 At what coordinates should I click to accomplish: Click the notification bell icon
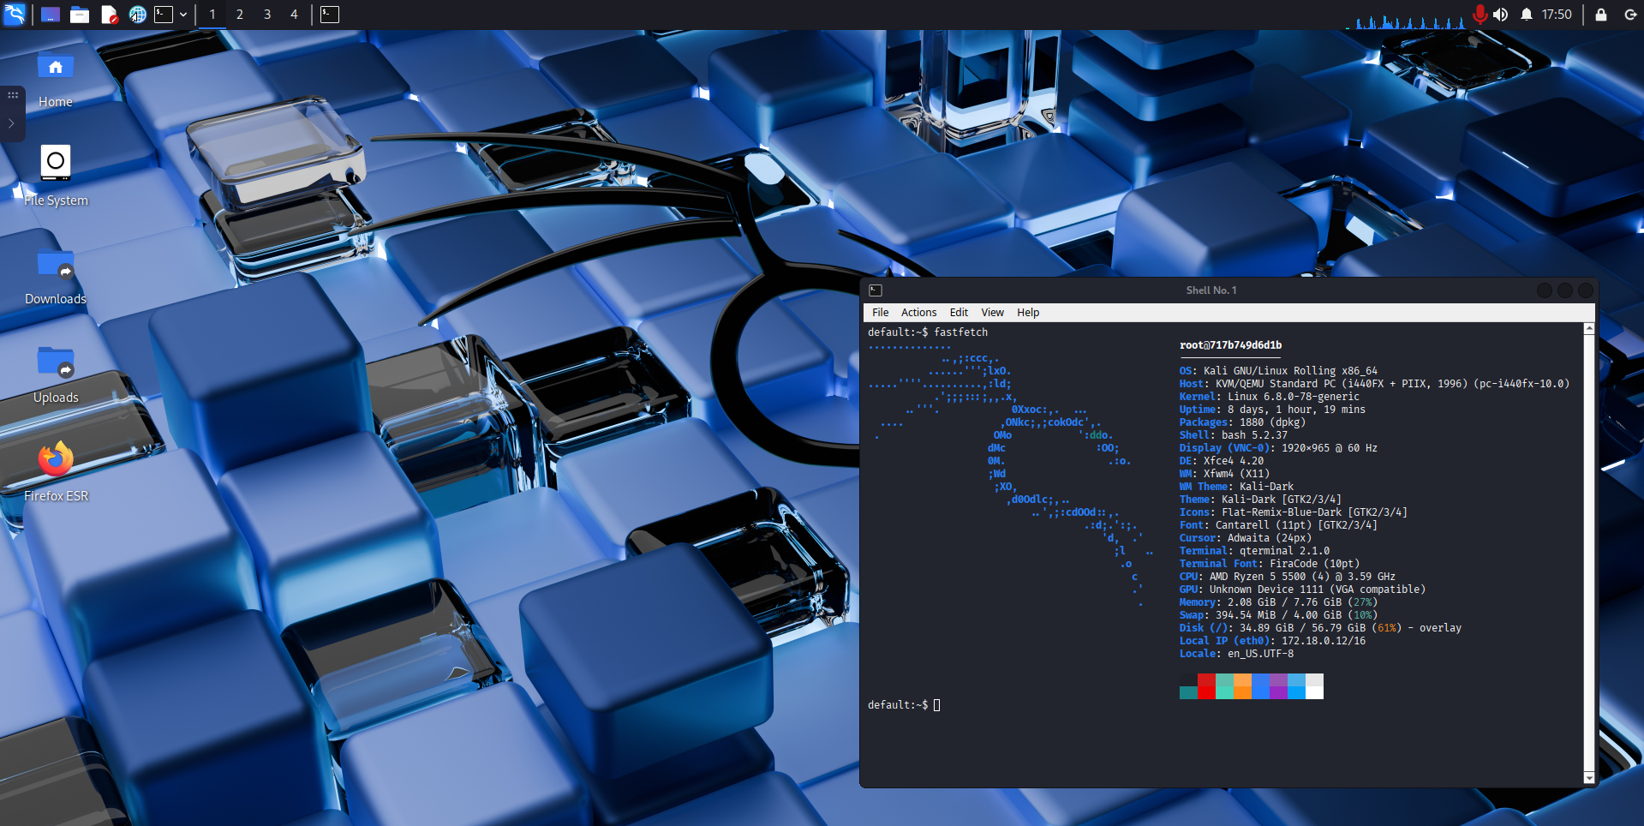click(x=1526, y=15)
